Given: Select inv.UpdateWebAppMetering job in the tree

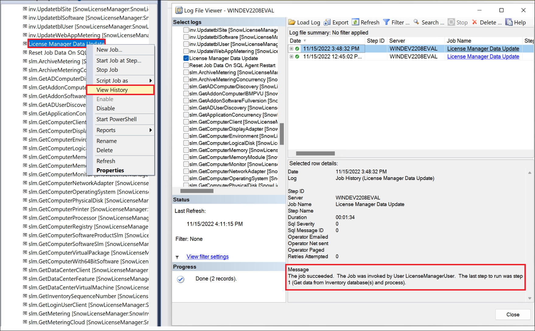Looking at the screenshot, I should tap(89, 35).
